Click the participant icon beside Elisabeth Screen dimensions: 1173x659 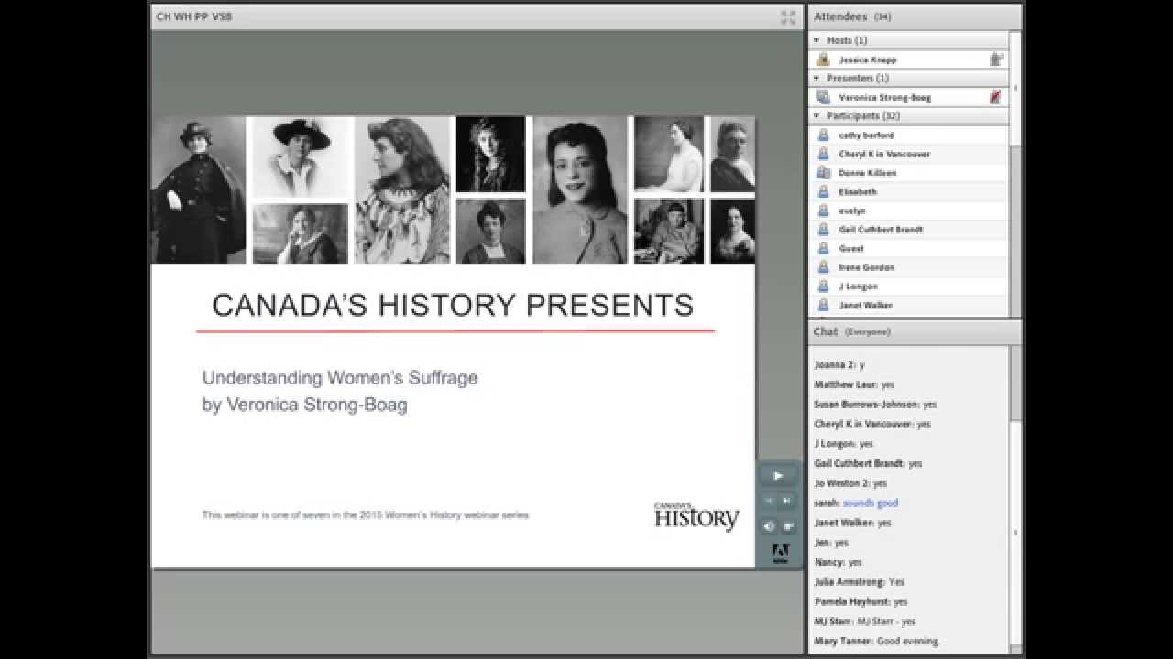(x=823, y=191)
